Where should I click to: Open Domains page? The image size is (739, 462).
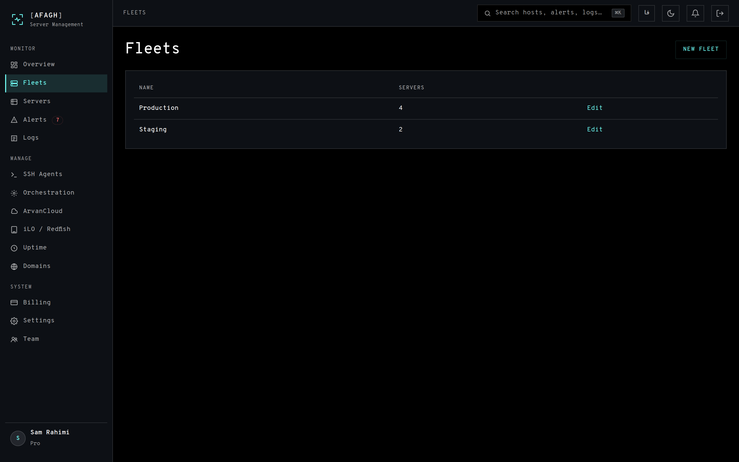coord(56,266)
